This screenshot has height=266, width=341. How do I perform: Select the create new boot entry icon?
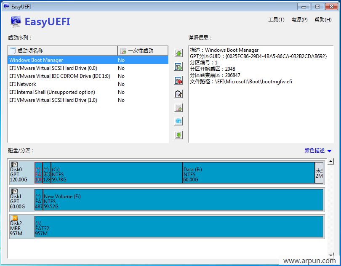178,66
